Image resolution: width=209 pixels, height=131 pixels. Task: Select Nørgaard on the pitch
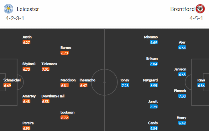pyautogui.click(x=150, y=80)
